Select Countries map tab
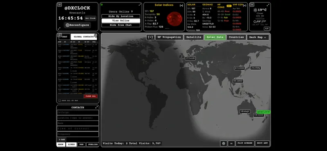This screenshot has width=327, height=151. (236, 37)
